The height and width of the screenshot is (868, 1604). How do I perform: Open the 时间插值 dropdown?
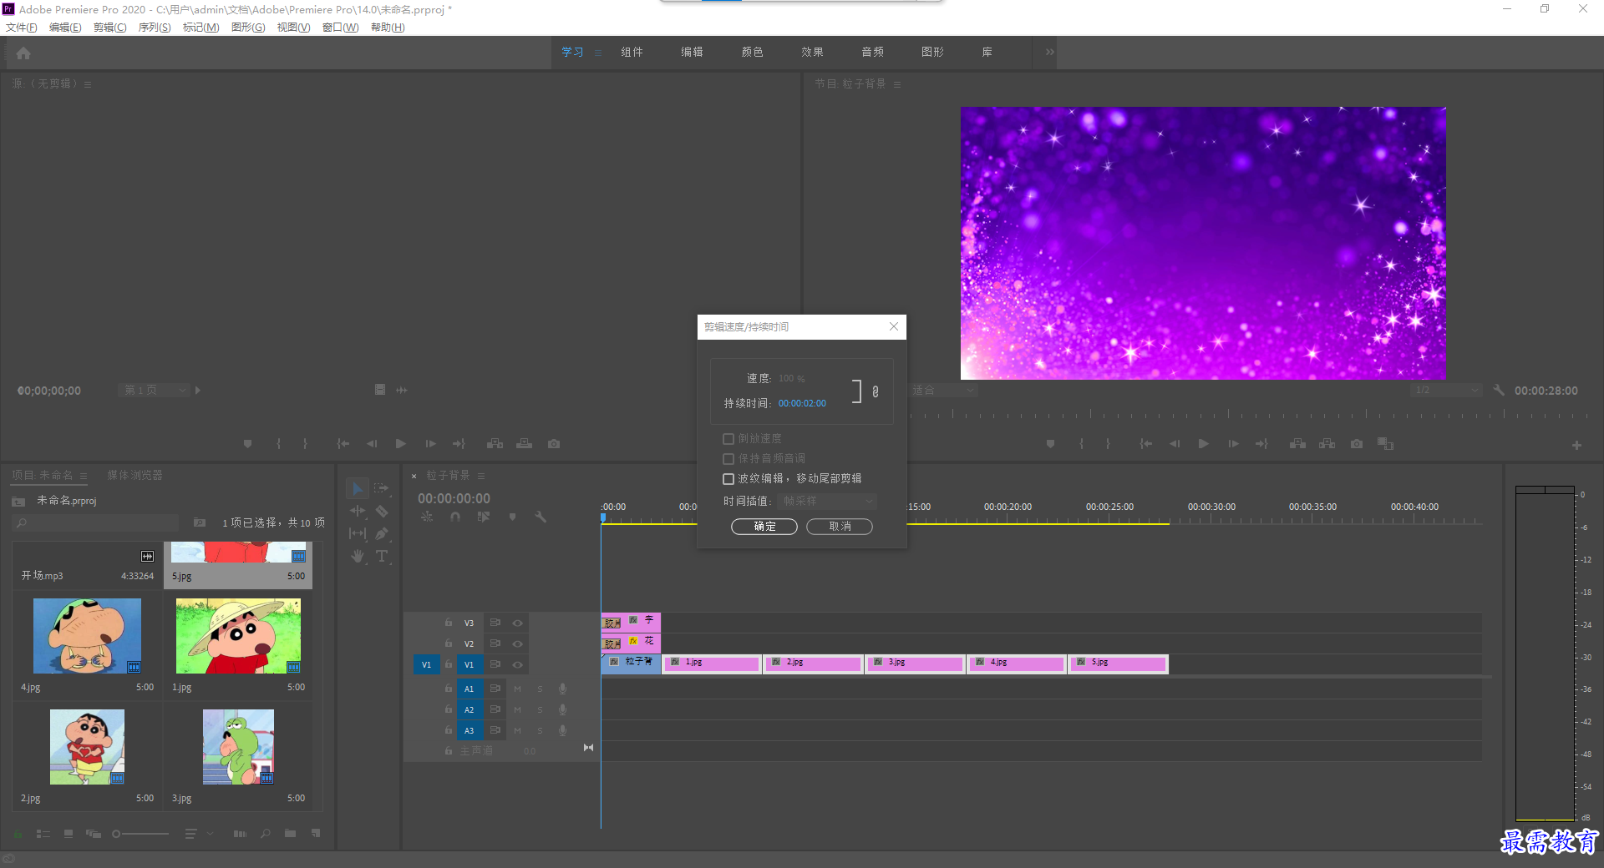826,501
